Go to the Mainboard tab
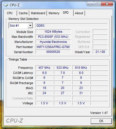Image resolution: width=116 pixels, height=129 pixels. 38,13
